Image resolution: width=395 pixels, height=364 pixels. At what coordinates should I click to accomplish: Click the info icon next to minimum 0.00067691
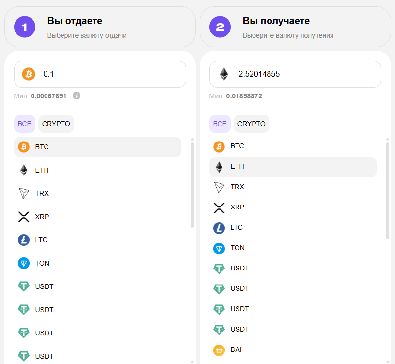click(77, 95)
